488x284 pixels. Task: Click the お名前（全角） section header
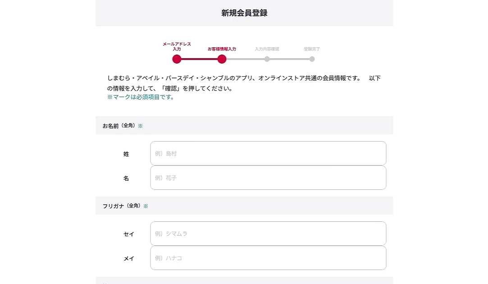[x=119, y=126]
